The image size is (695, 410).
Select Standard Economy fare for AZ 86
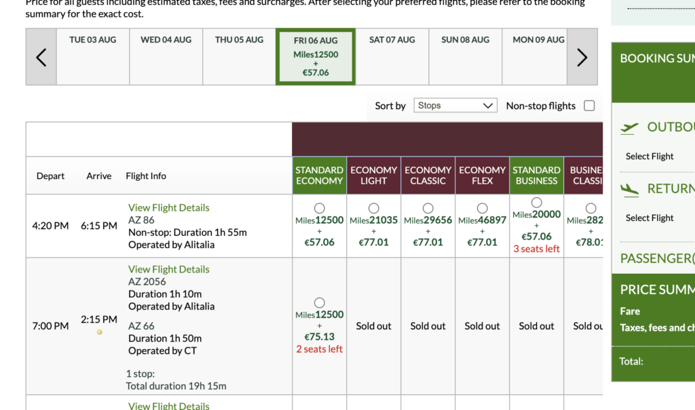pyautogui.click(x=320, y=208)
